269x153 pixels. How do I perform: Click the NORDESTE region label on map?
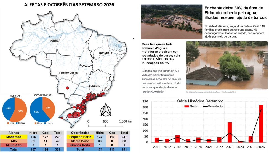pyautogui.click(x=106, y=53)
